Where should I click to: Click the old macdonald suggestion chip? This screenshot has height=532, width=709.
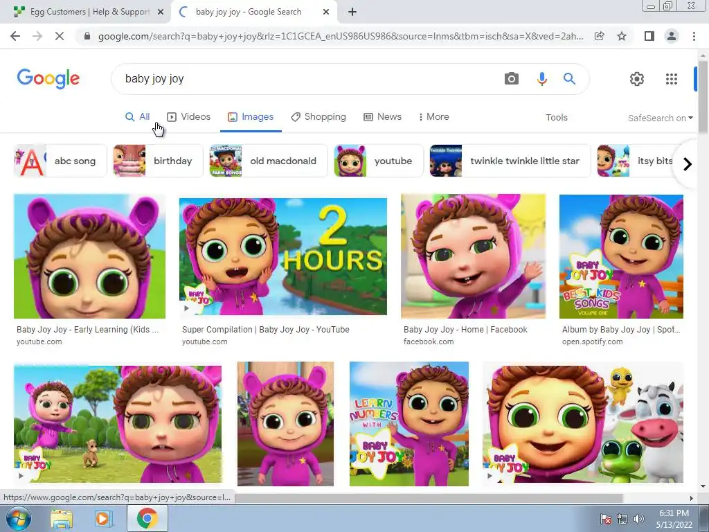[x=269, y=161]
